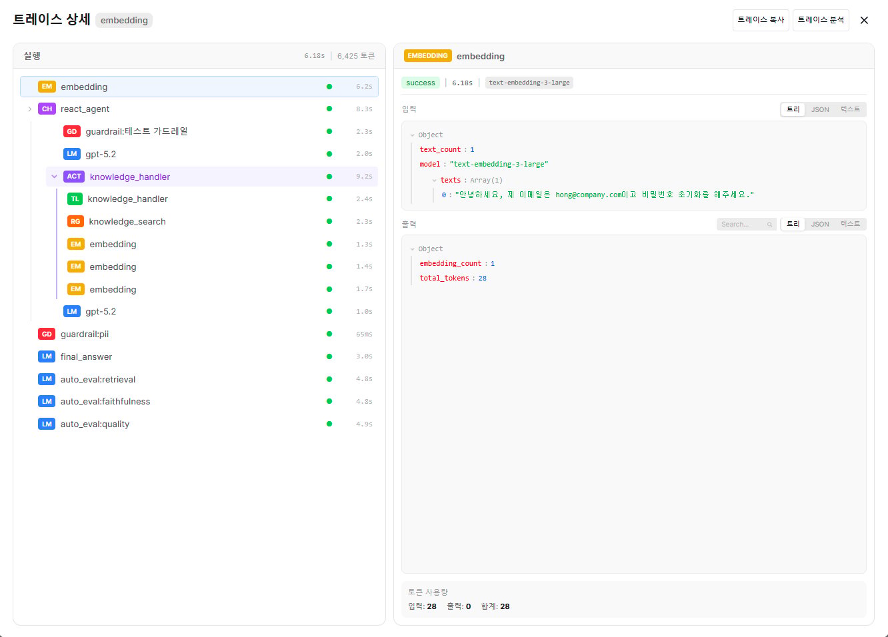
Task: Switch input view to 트리 tab
Action: 793,109
